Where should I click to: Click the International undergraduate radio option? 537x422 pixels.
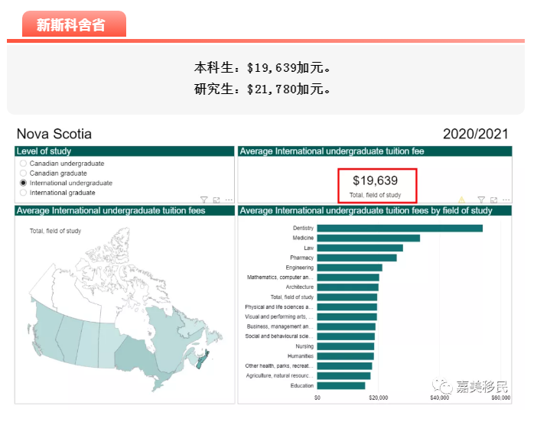pos(23,183)
